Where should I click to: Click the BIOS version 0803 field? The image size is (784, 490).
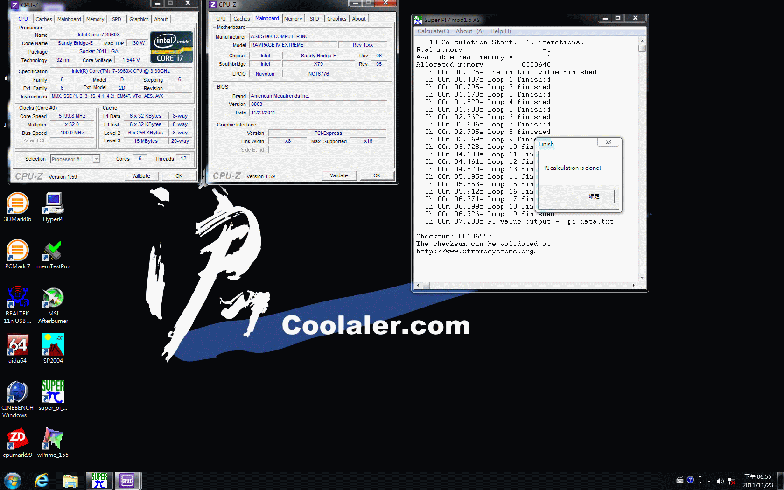pos(318,105)
